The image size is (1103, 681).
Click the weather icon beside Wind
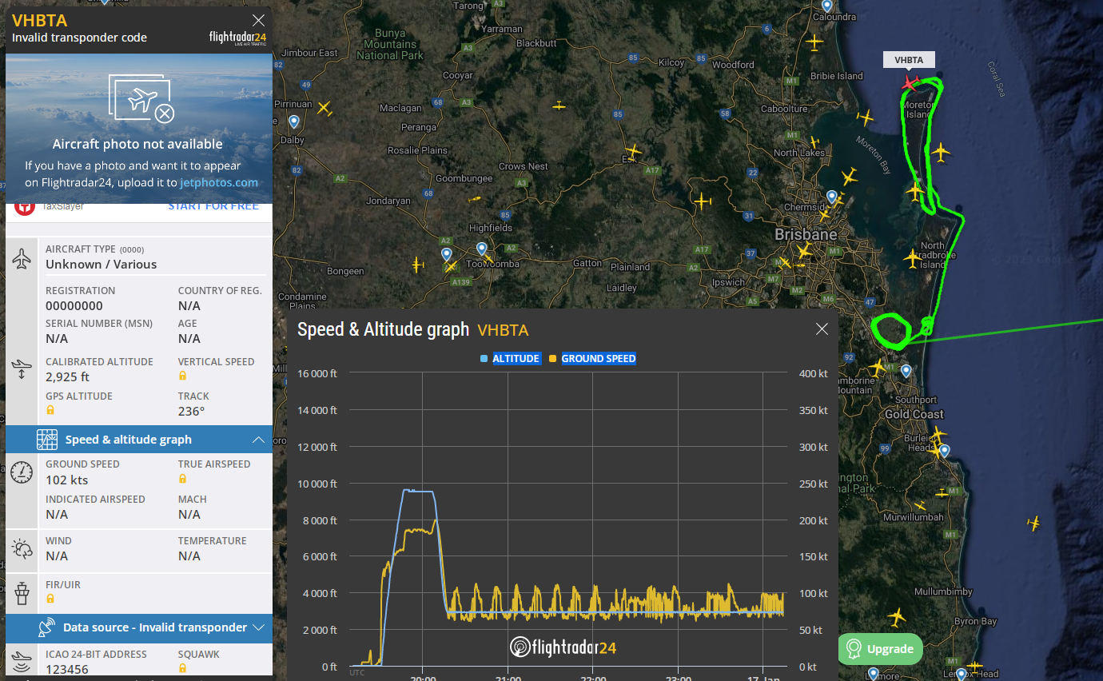[22, 549]
